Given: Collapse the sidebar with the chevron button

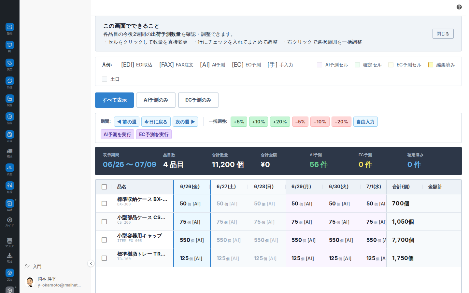Looking at the screenshot, I should 91,263.
